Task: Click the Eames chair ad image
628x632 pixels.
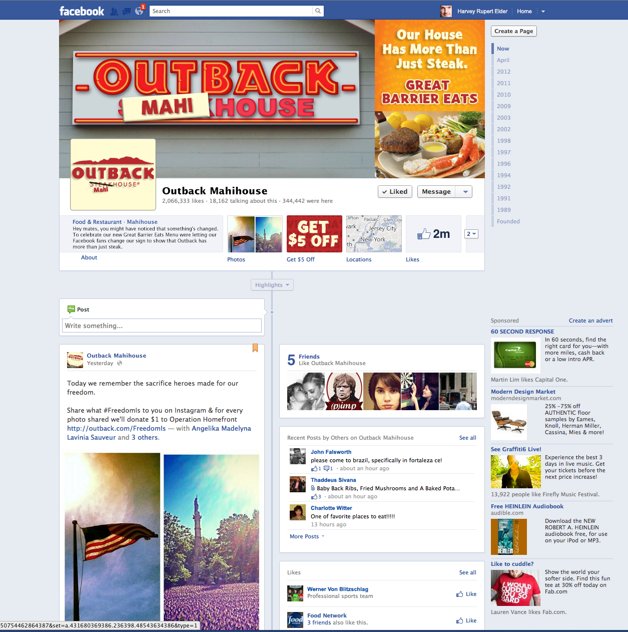Action: tap(509, 422)
